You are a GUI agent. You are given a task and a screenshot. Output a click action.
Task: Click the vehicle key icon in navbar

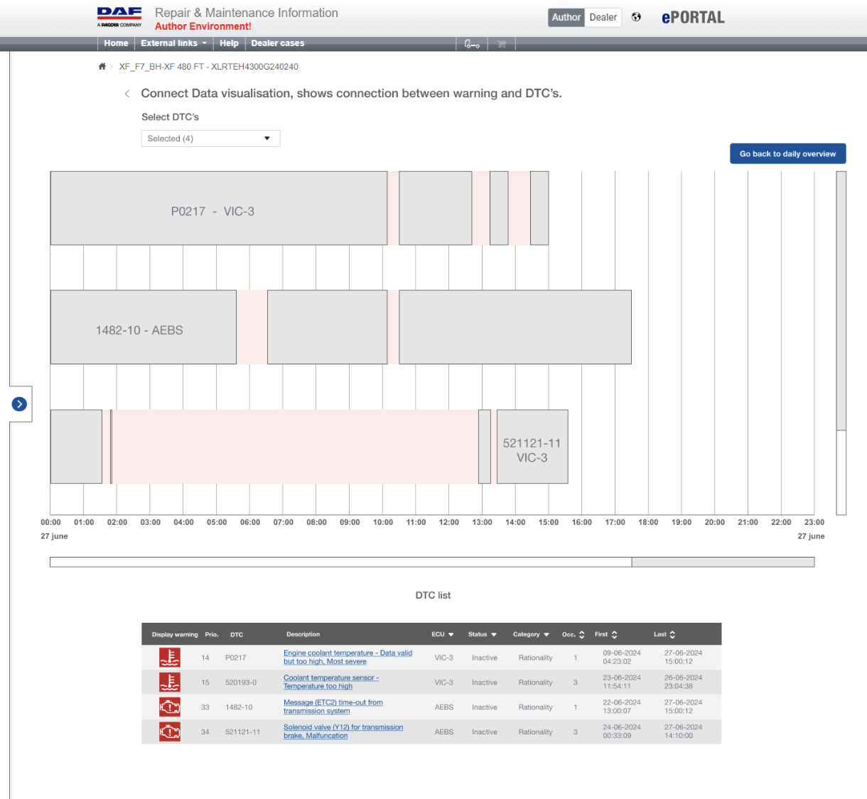472,44
